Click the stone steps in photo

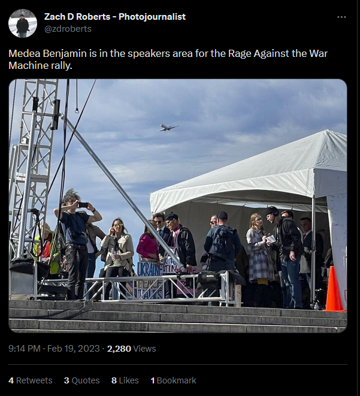pos(178,316)
